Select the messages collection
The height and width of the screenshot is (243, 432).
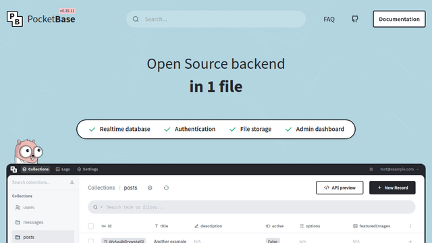[x=43, y=222]
